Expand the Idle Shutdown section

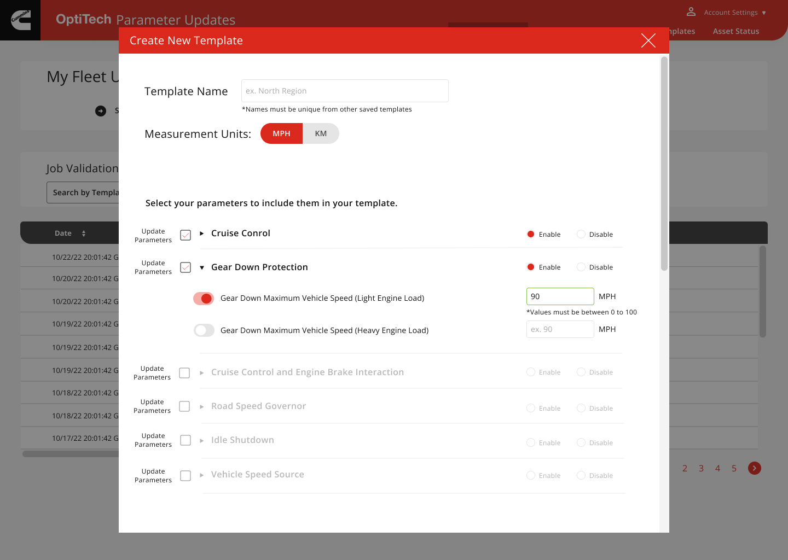[202, 440]
